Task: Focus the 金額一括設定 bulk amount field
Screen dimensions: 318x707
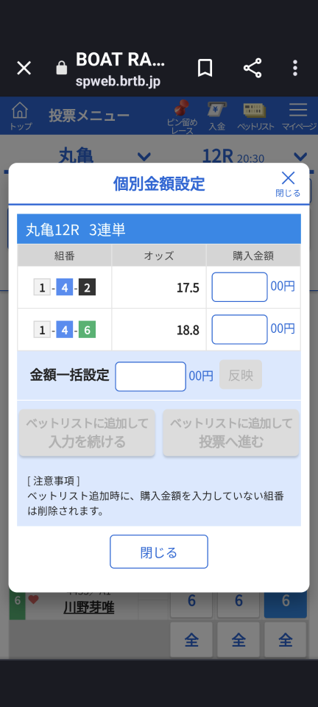Action: [x=150, y=376]
